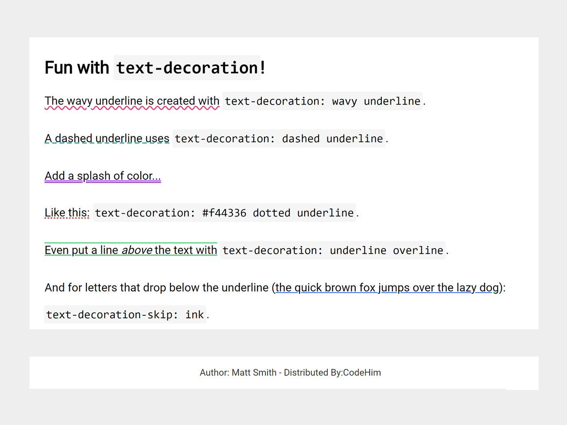This screenshot has height=425, width=567.
Task: Click the wavy underlined intro text
Action: point(132,101)
